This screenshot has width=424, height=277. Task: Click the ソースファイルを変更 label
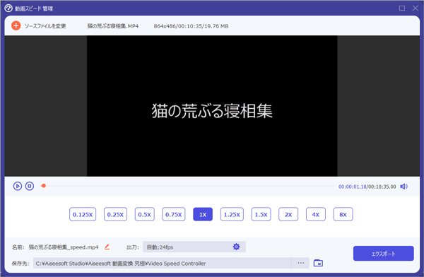coord(45,26)
